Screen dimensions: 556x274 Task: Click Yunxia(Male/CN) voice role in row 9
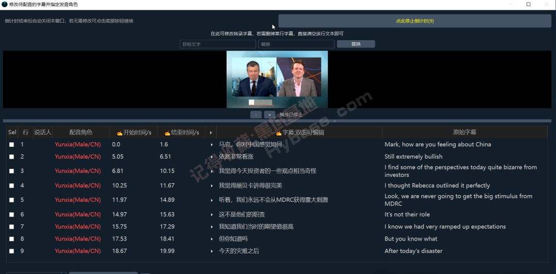[x=77, y=251]
